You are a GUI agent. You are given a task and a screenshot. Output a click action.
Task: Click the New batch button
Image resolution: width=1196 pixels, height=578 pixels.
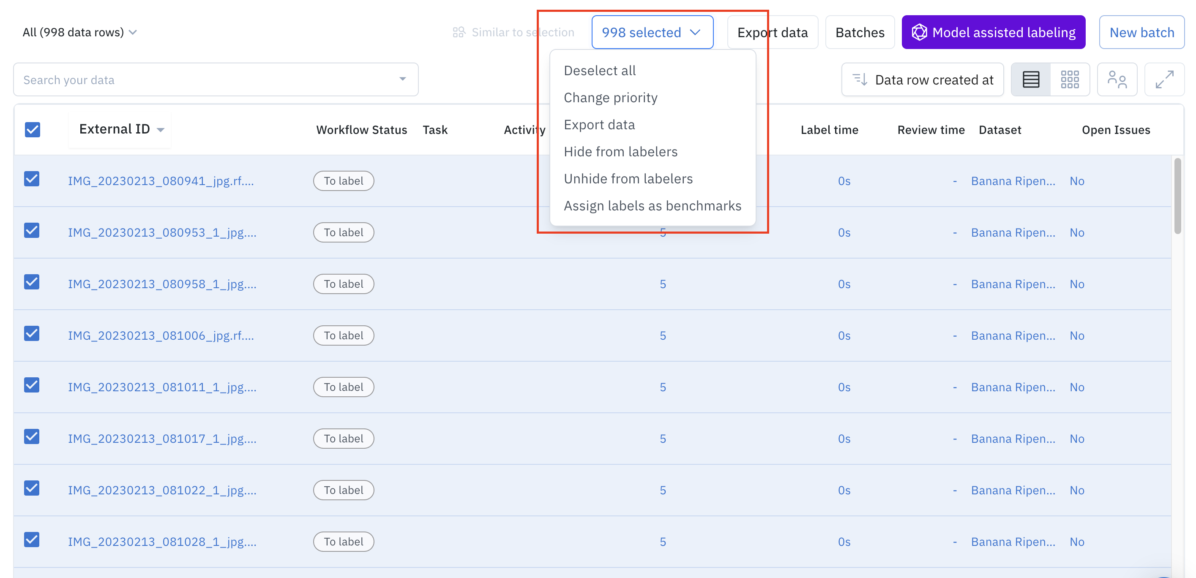click(x=1141, y=32)
